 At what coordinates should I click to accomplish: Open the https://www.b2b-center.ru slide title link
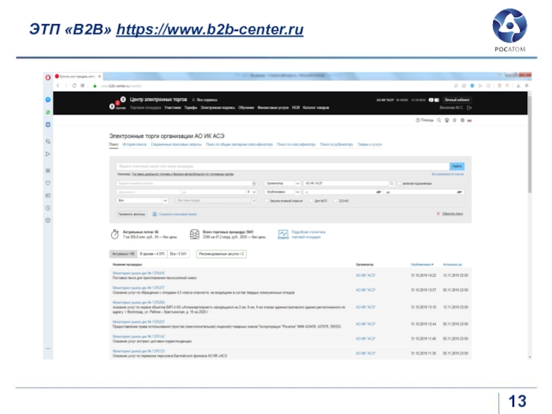(210, 29)
